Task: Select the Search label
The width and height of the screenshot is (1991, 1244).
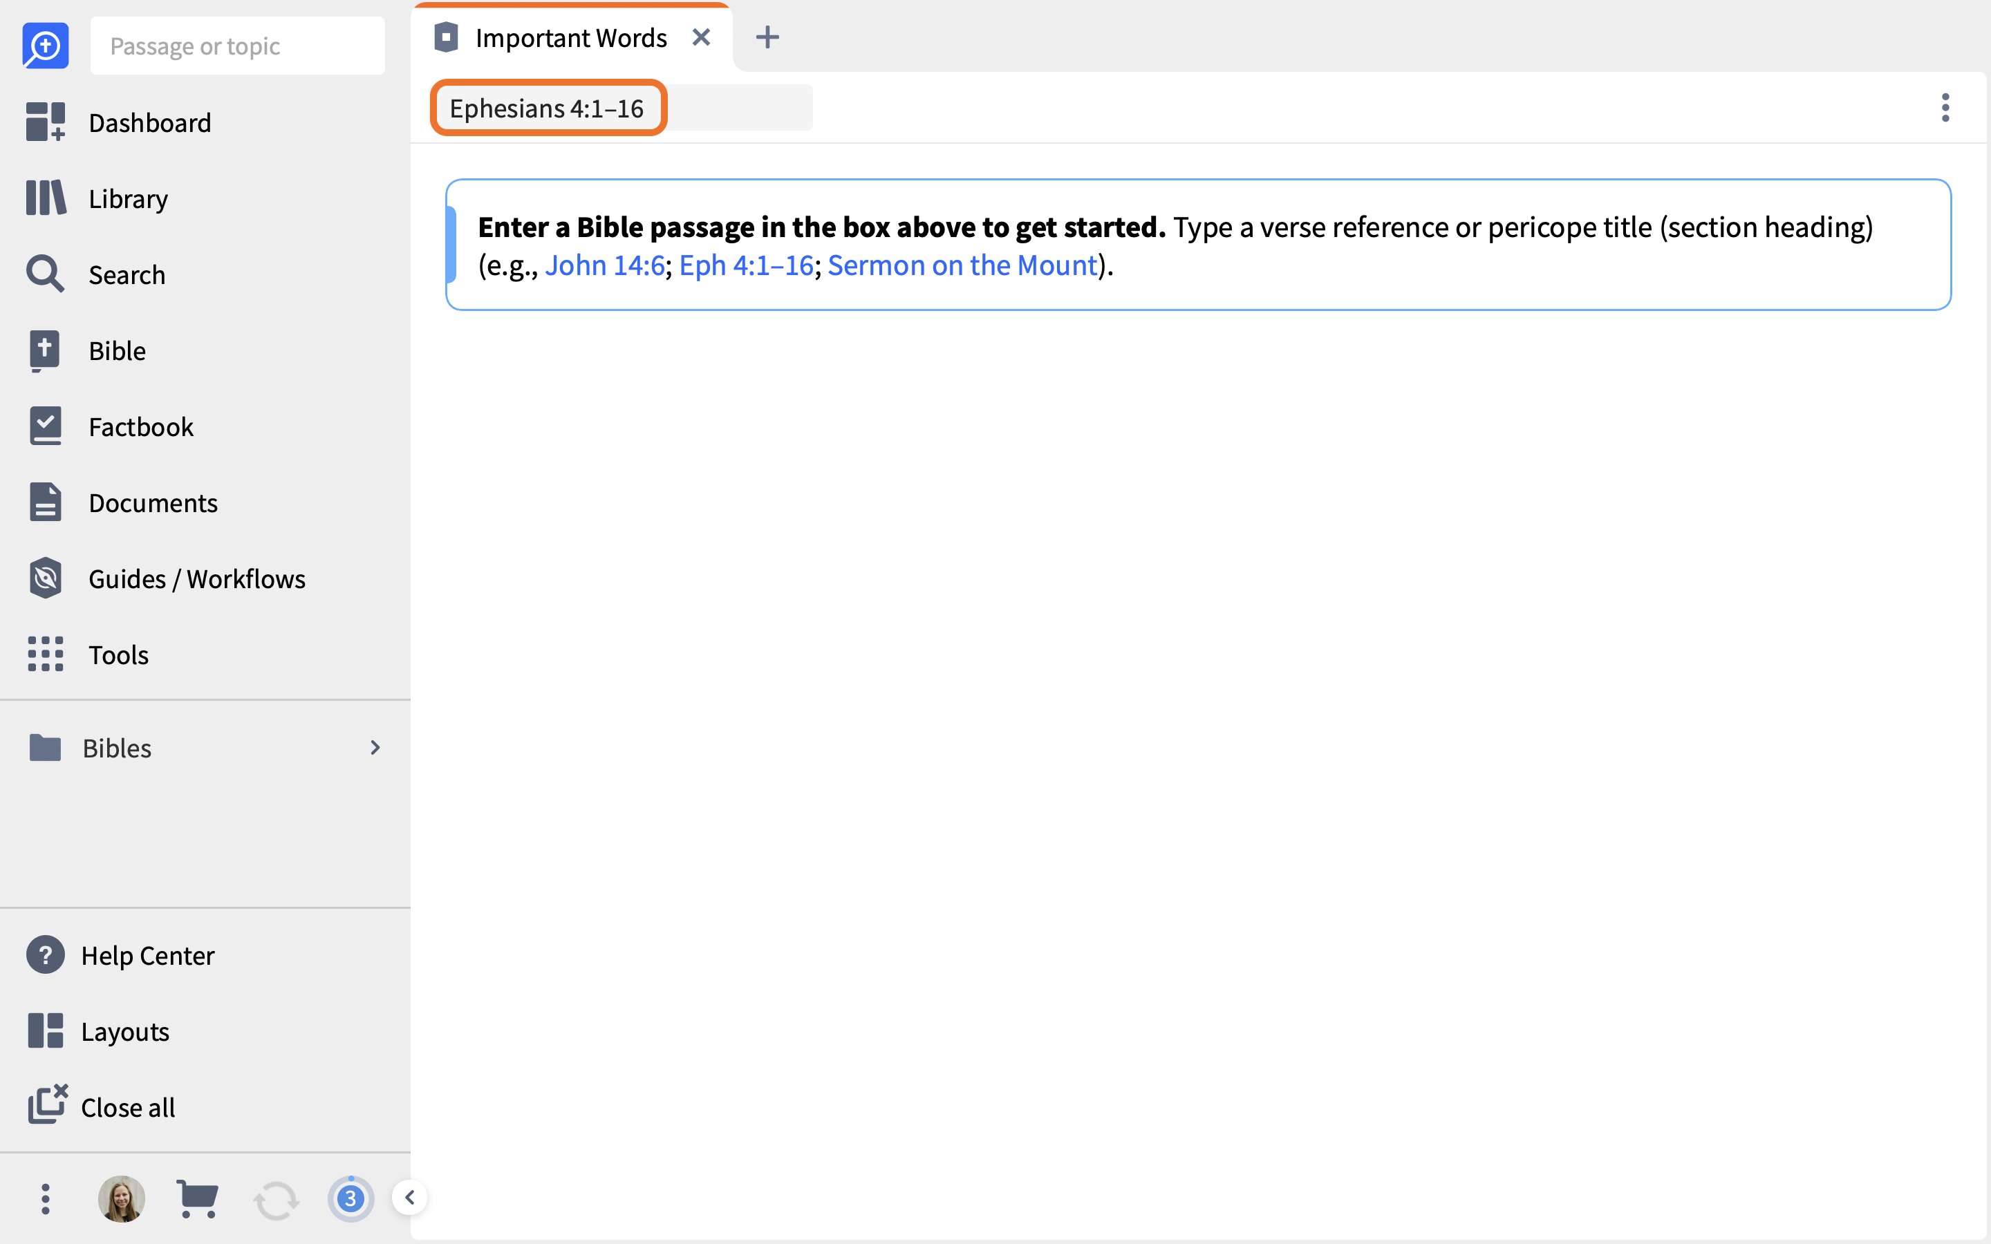Action: [x=127, y=275]
